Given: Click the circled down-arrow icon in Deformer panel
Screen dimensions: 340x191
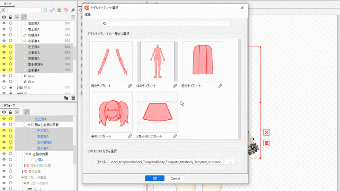Looking at the screenshot, I should (17, 112).
